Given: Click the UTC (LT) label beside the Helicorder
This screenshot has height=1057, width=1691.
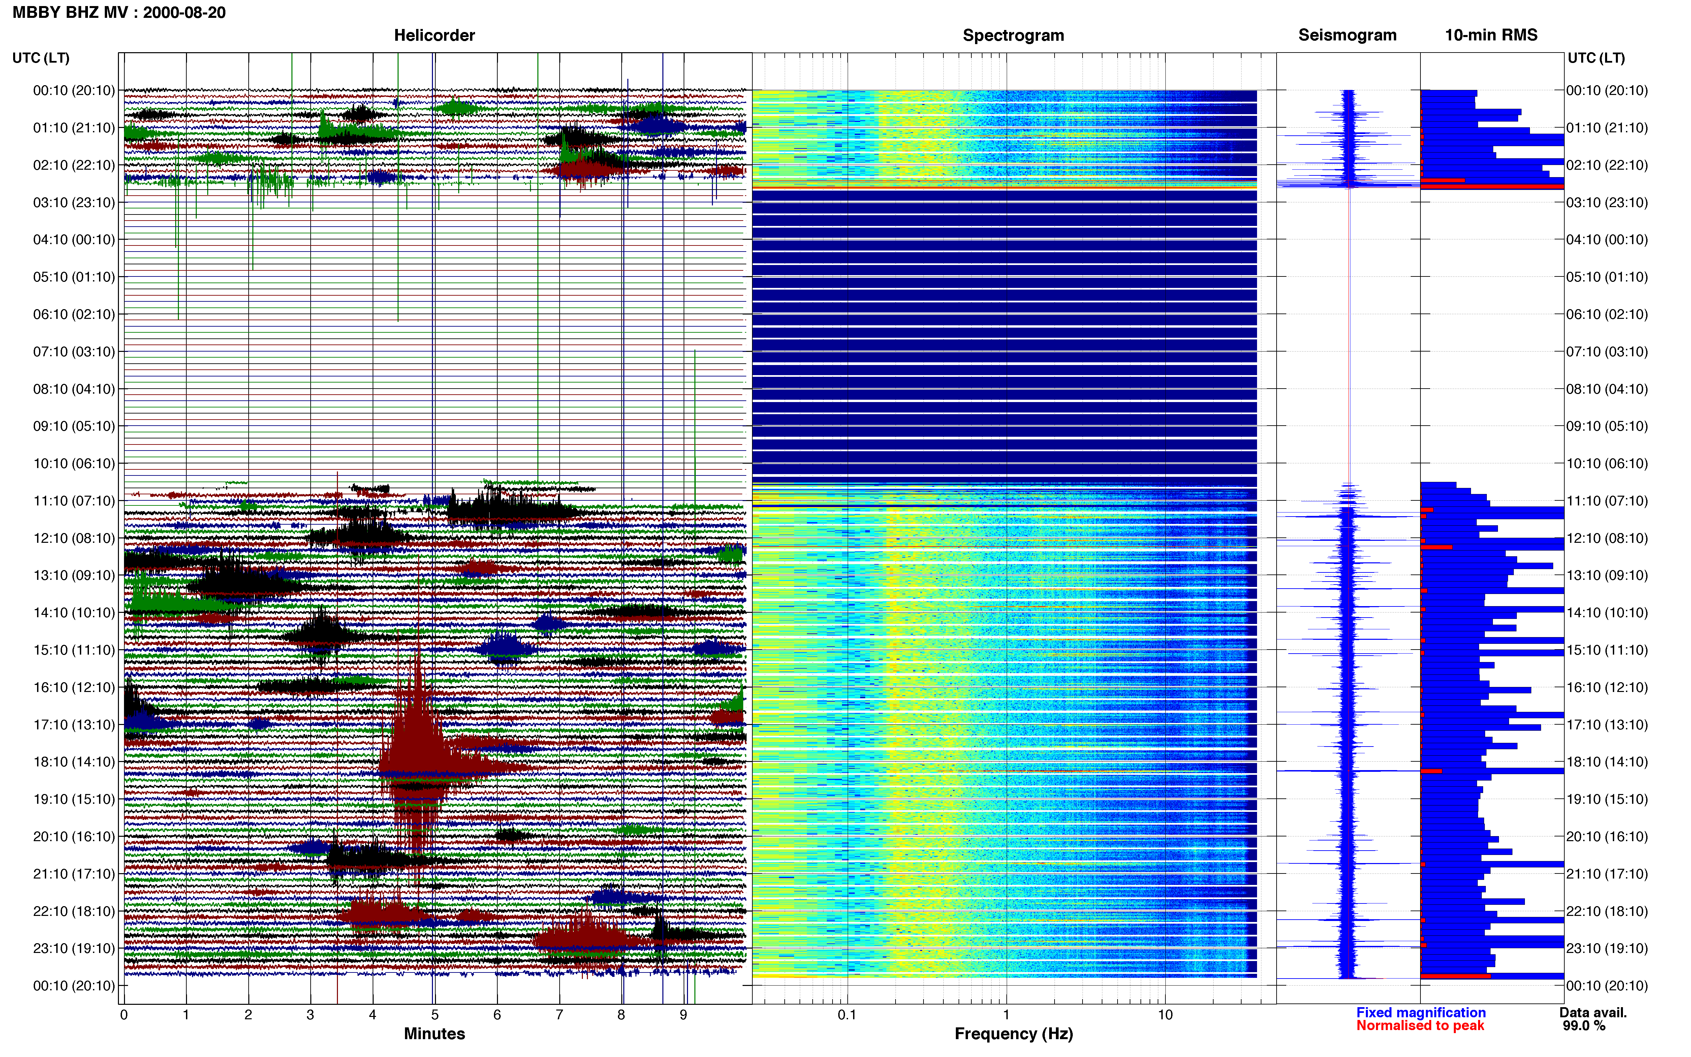Looking at the screenshot, I should pyautogui.click(x=40, y=58).
